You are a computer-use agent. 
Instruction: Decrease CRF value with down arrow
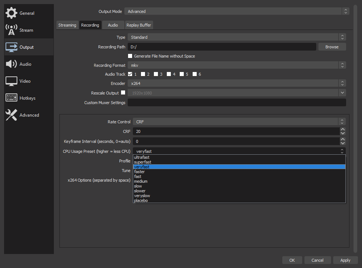[343, 133]
